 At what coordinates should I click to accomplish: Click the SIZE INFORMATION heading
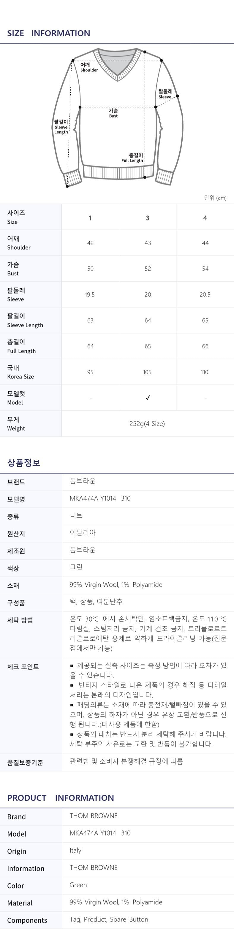point(49,33)
